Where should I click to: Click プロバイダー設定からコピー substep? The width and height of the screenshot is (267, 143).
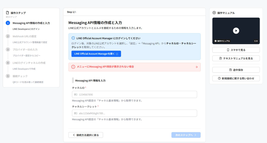26,55
